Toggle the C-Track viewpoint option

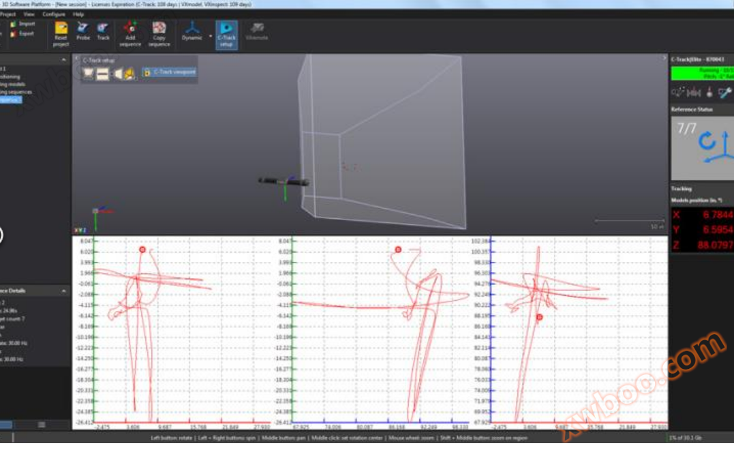(170, 73)
